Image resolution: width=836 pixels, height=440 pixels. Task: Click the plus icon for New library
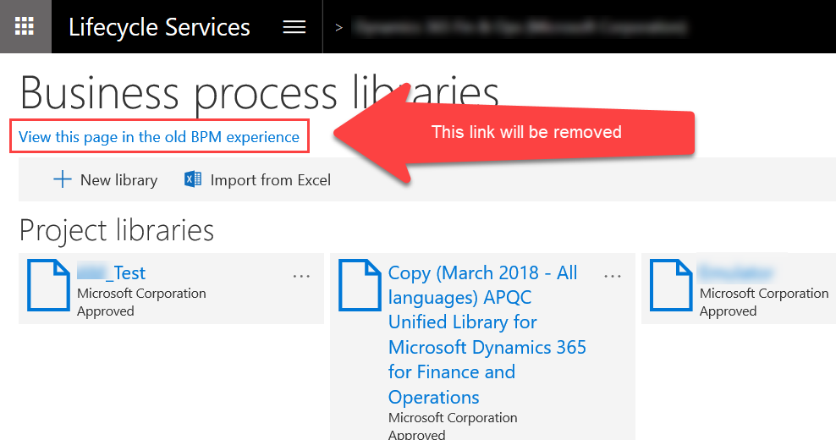point(62,179)
